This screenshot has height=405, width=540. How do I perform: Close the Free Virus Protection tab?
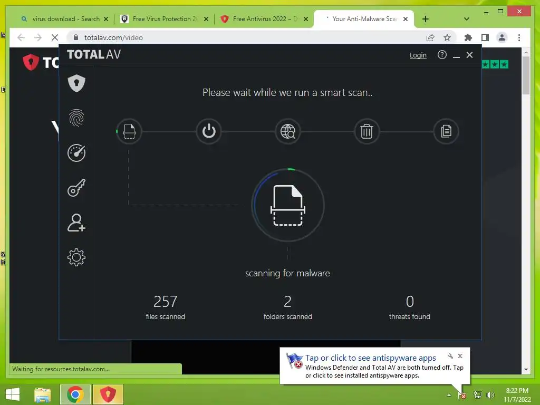pos(206,20)
